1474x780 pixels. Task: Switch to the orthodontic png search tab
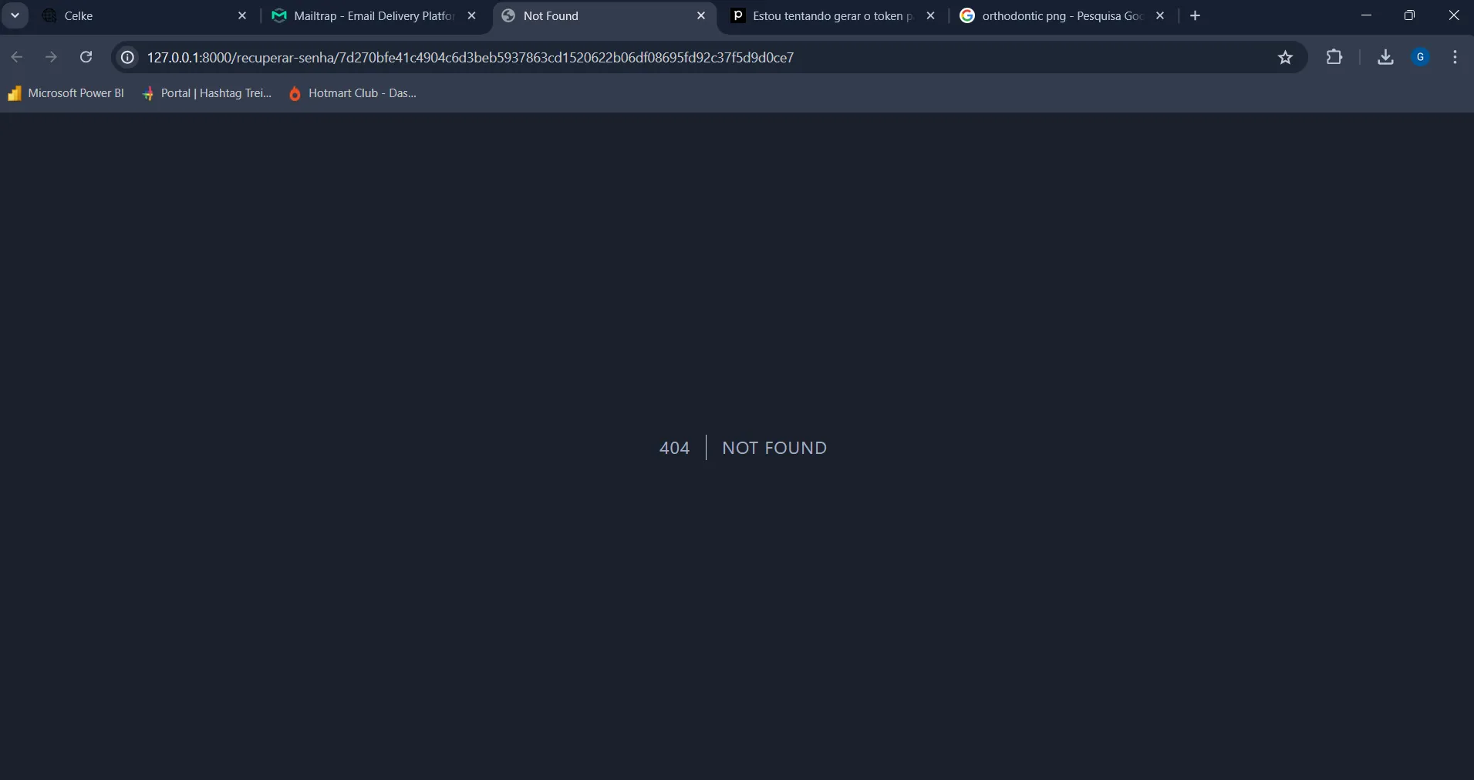[x=1057, y=15]
